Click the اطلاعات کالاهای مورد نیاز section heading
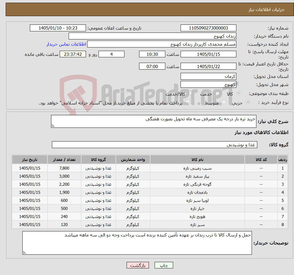This screenshot has height=275, width=294. coord(261,133)
